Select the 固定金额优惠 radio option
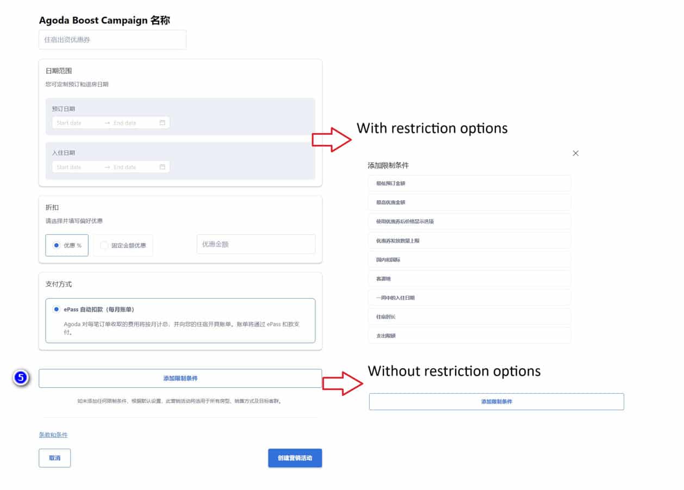684x490 pixels. coord(123,245)
